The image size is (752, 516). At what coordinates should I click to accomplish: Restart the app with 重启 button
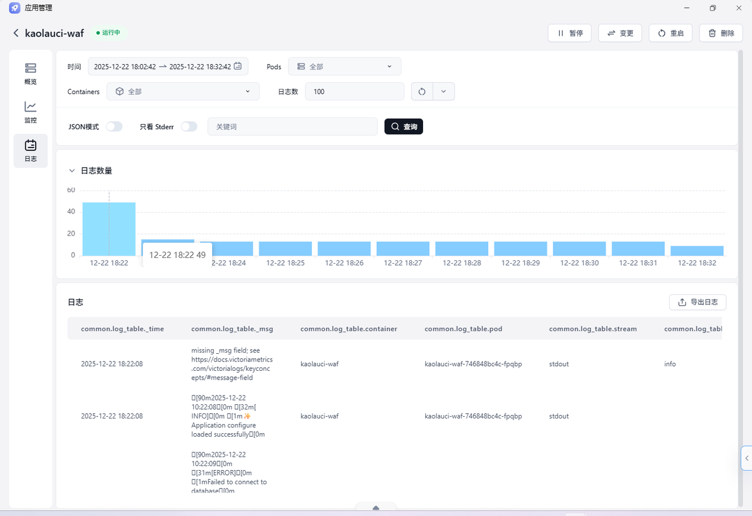tap(670, 33)
